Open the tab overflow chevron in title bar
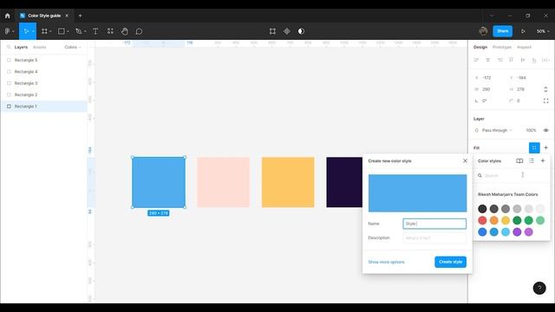555x312 pixels. 492,16
